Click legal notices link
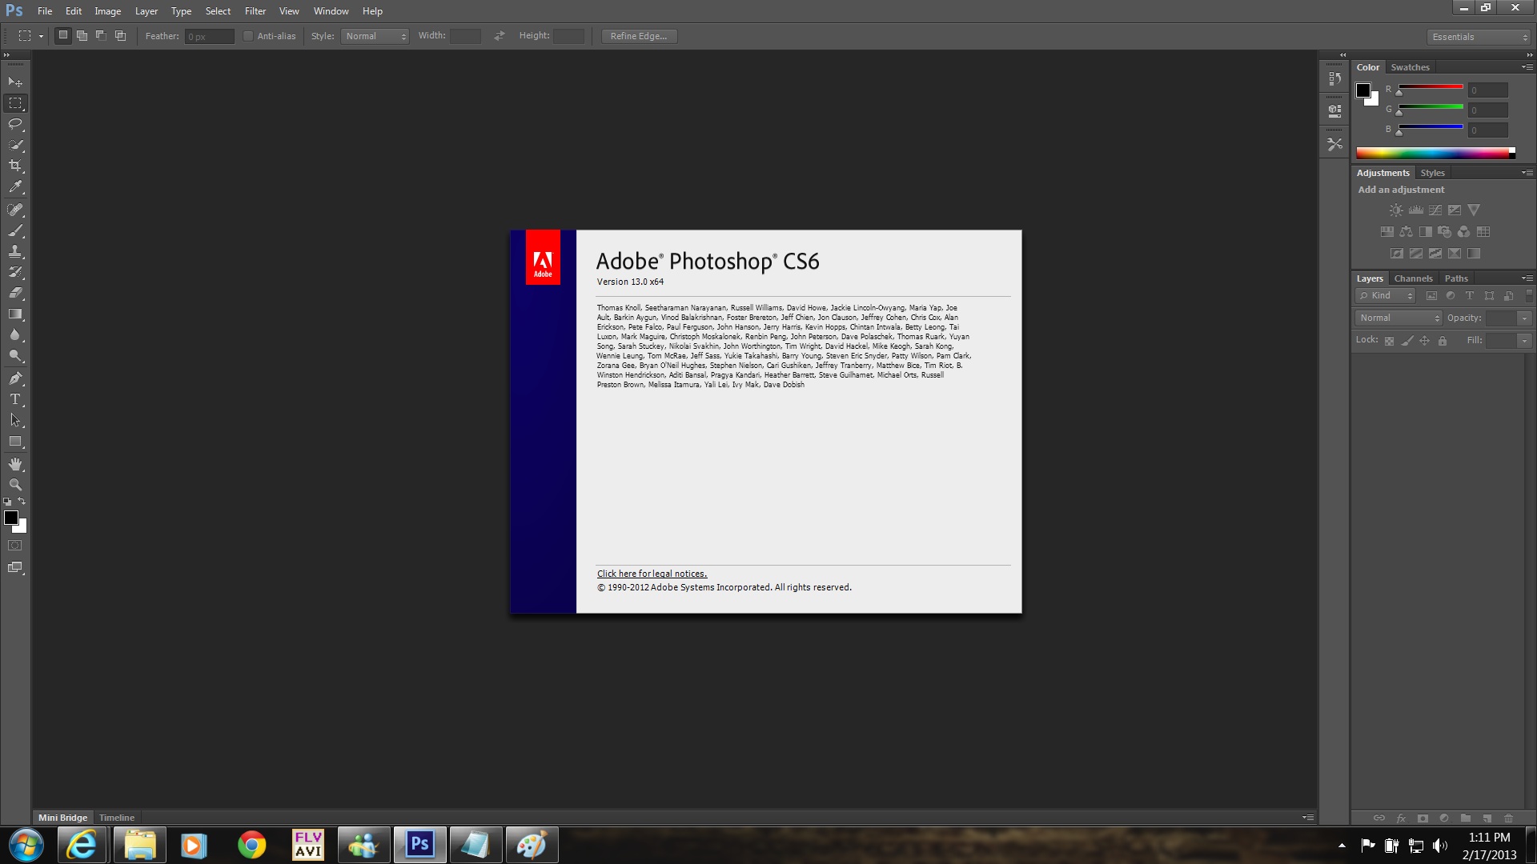Image resolution: width=1537 pixels, height=864 pixels. click(652, 573)
